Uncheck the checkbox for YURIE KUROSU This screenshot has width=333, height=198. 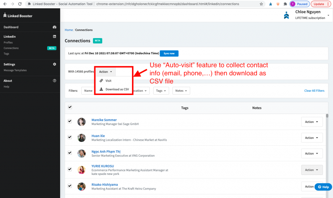click(70, 169)
